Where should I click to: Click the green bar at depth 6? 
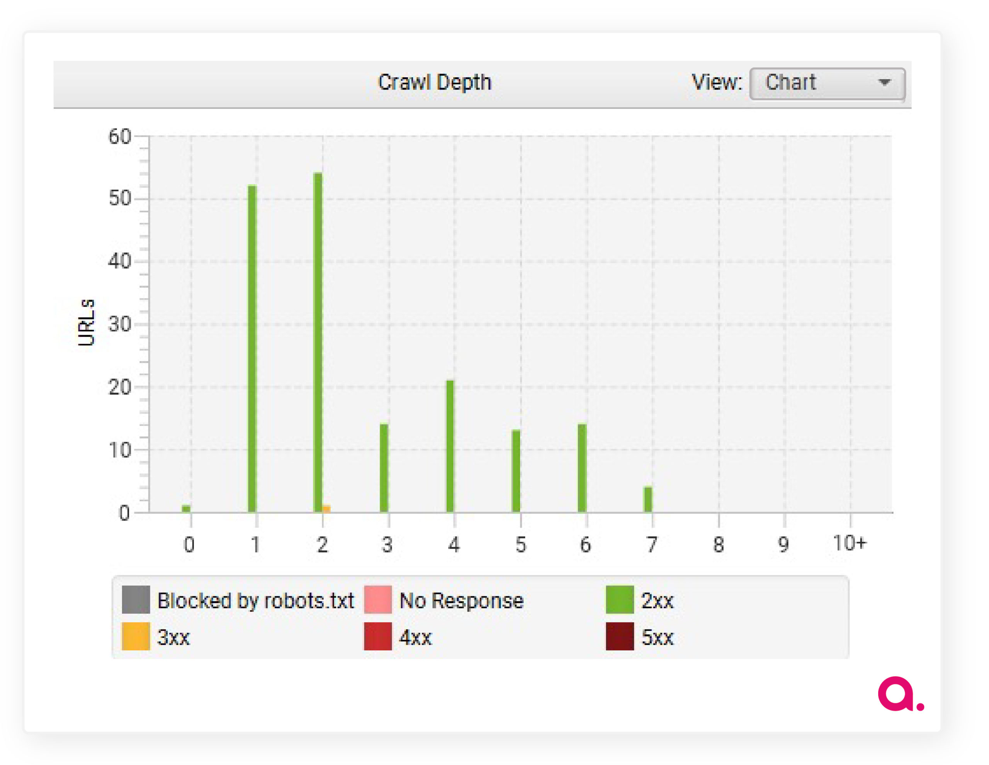click(x=582, y=468)
